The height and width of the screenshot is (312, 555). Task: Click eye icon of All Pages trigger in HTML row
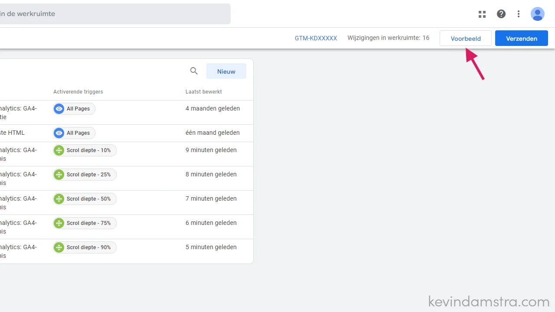(59, 133)
